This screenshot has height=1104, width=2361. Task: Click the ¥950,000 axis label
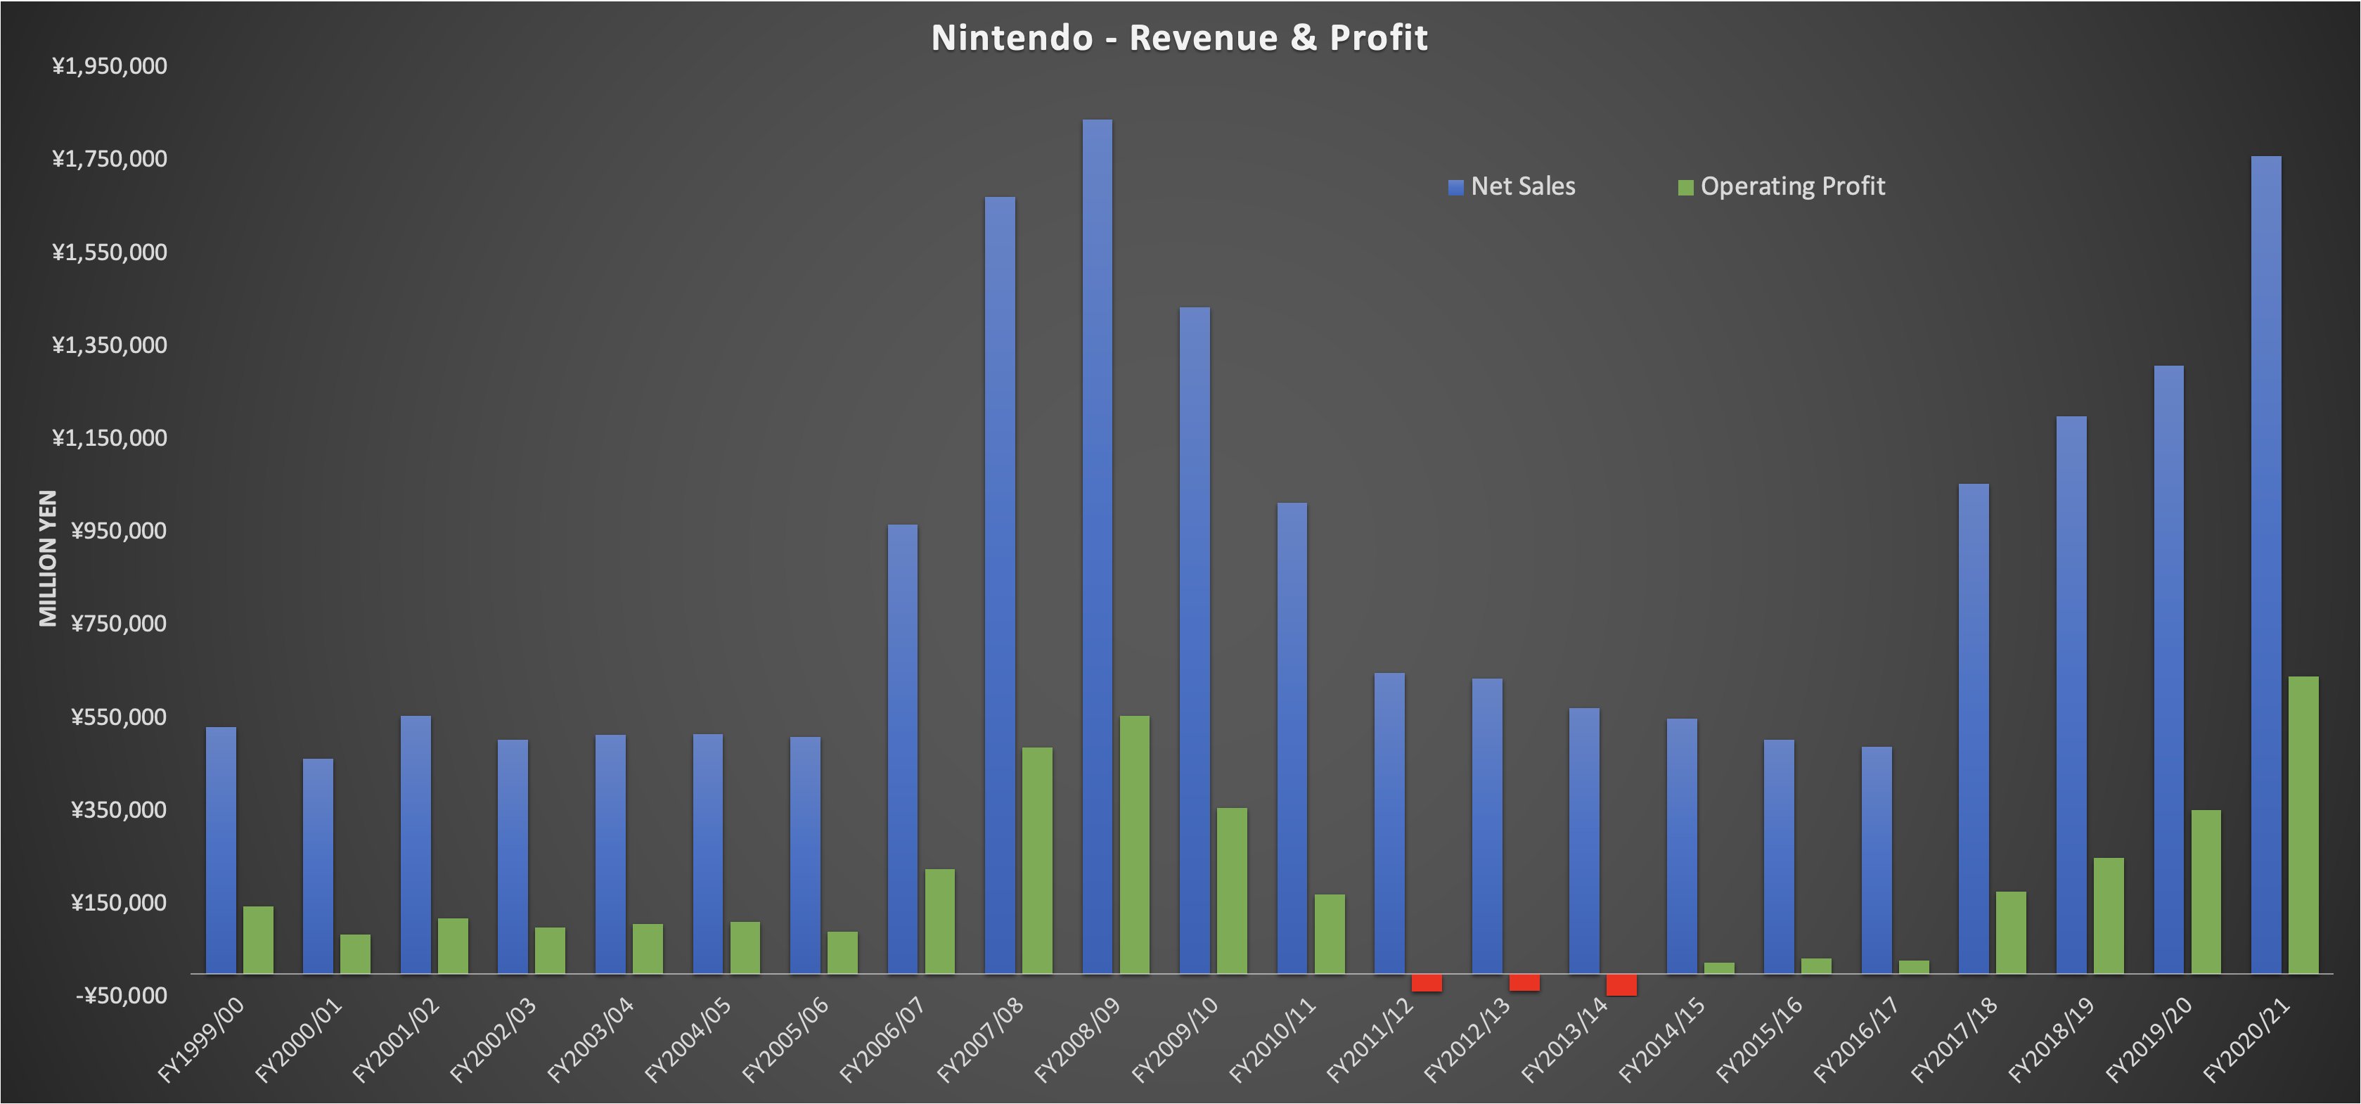119,531
